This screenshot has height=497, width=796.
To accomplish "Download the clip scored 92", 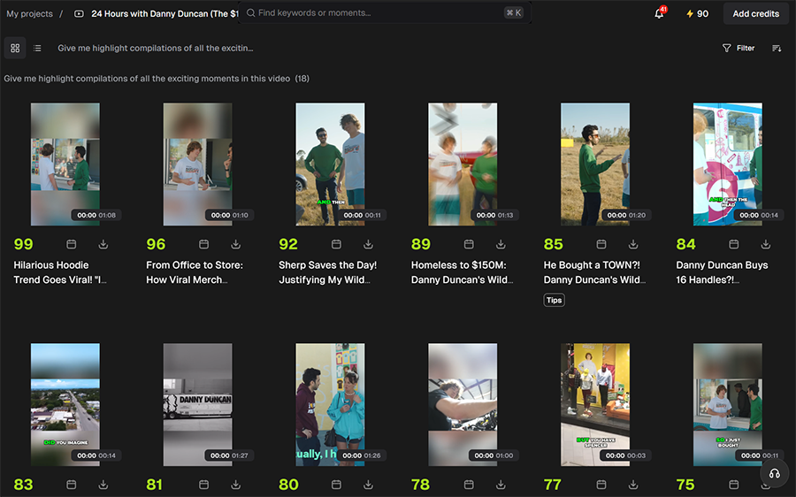I will [368, 244].
